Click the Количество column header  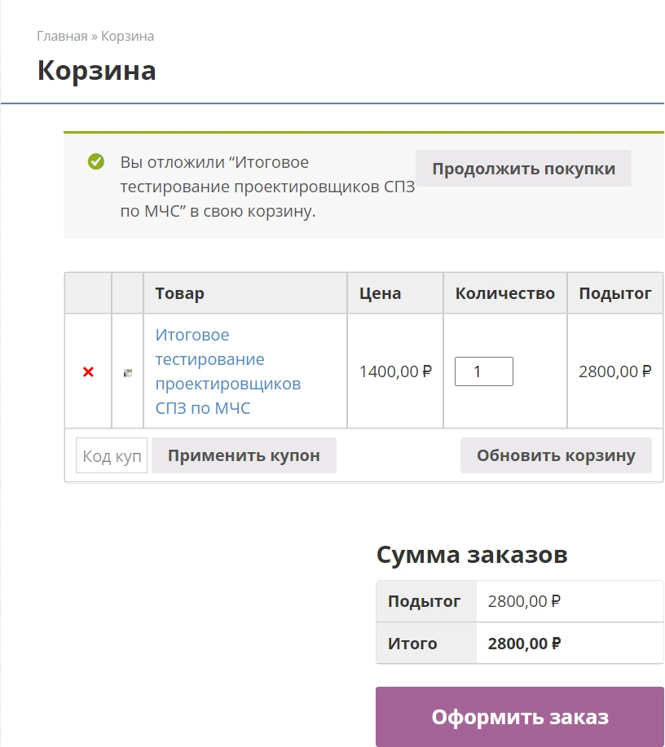pyautogui.click(x=504, y=293)
